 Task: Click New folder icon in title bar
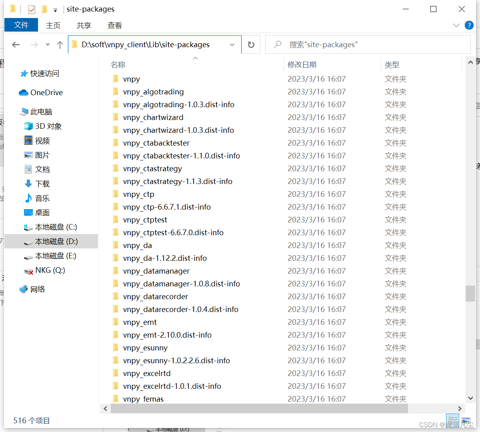[x=44, y=9]
